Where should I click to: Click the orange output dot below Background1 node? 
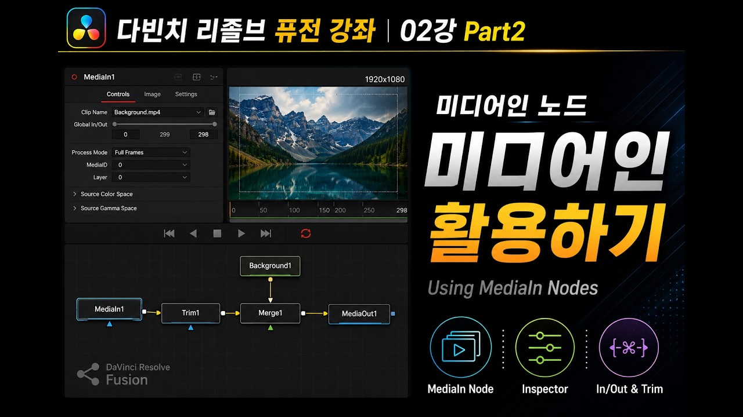[x=270, y=279]
